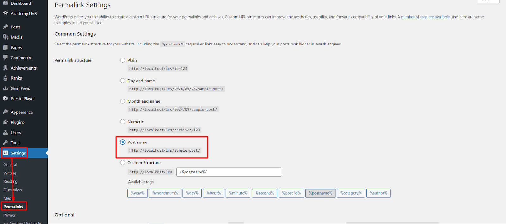Click the http://localhost/lms custom structure prefix
The width and height of the screenshot is (506, 224).
point(151,172)
